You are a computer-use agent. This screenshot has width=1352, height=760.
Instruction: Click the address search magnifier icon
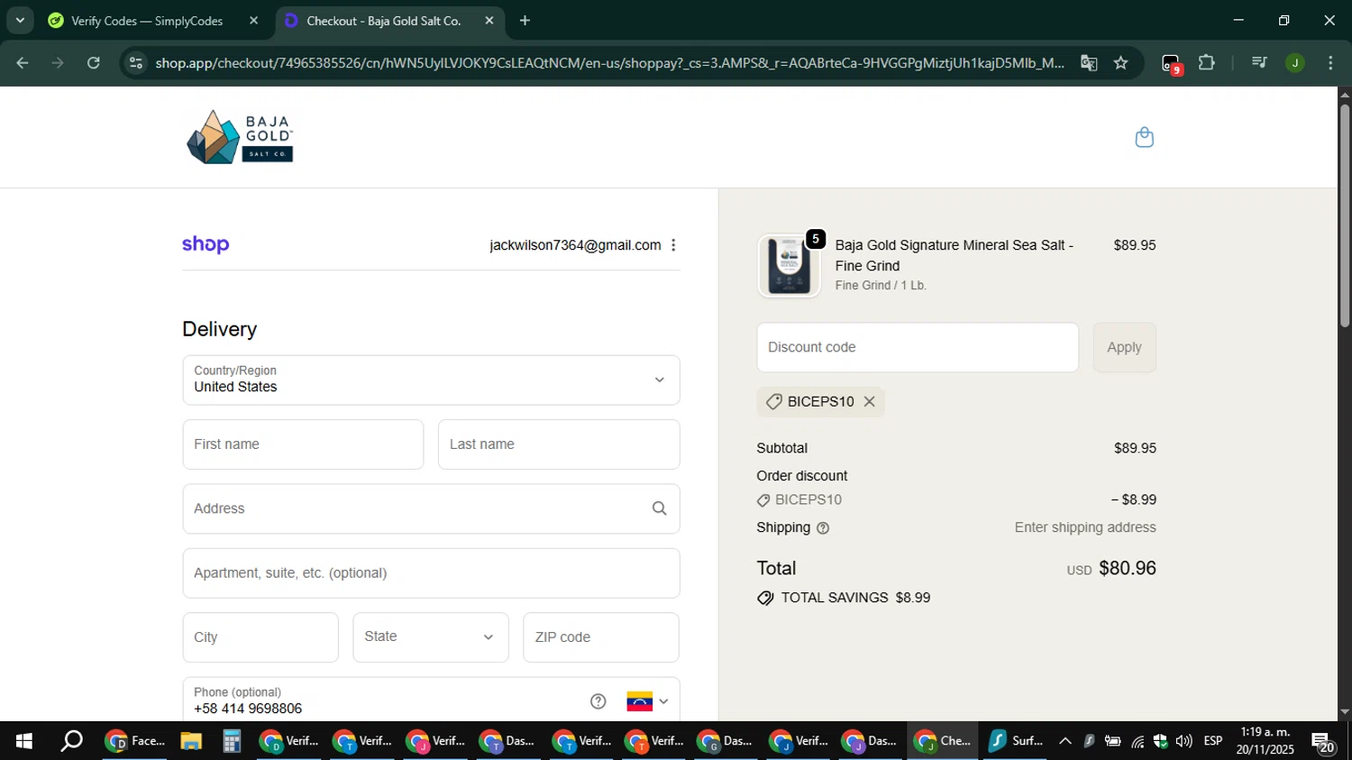coord(659,508)
